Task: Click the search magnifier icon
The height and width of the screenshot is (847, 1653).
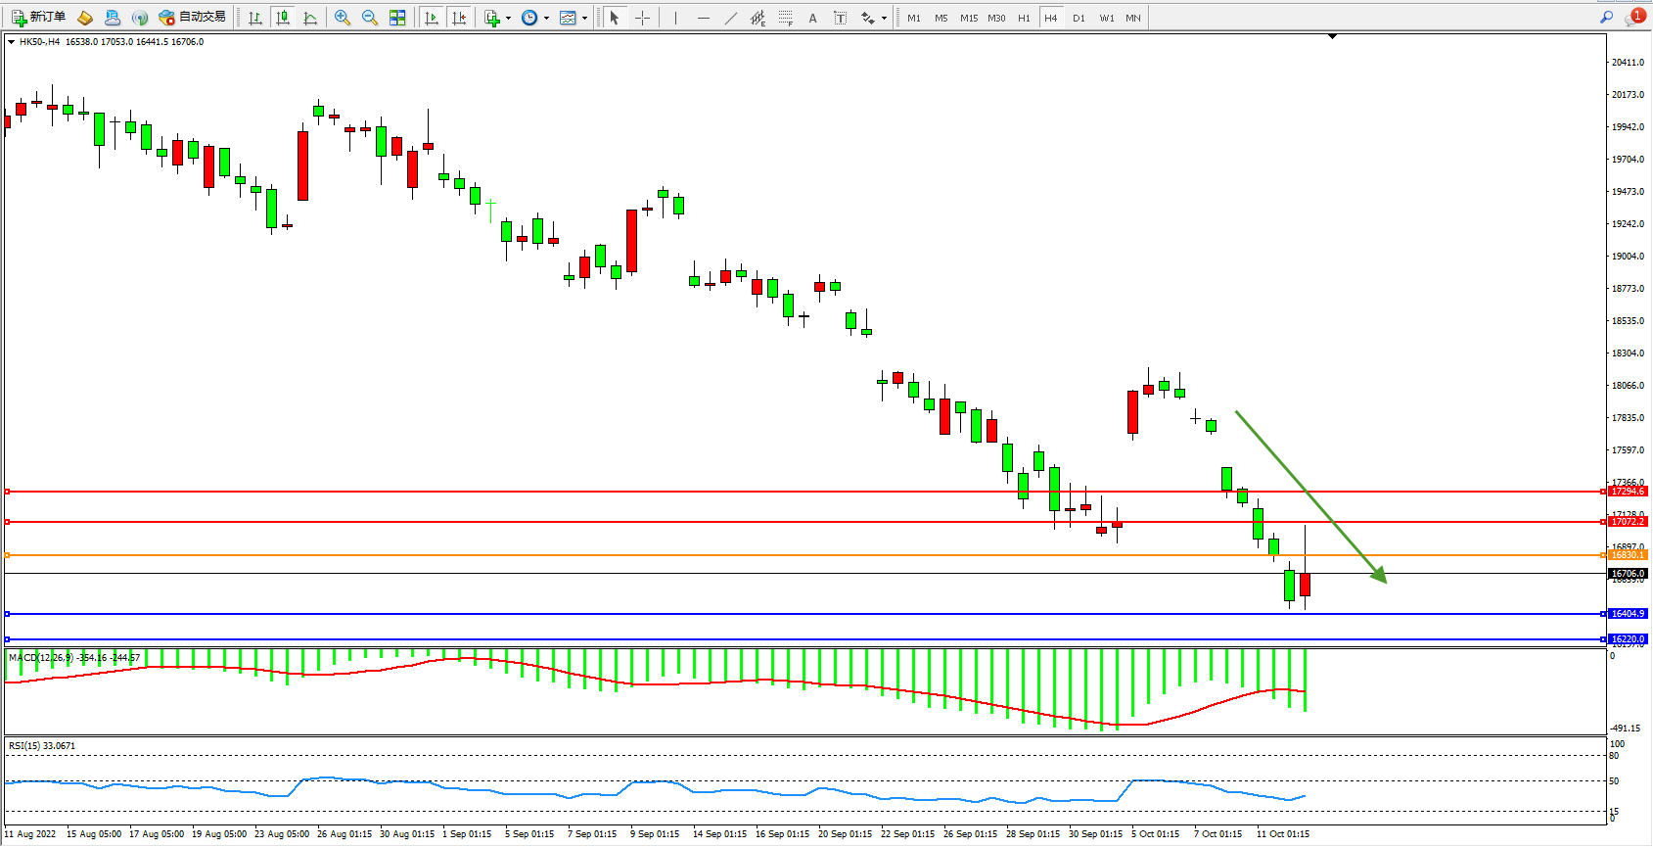Action: coord(1606,18)
